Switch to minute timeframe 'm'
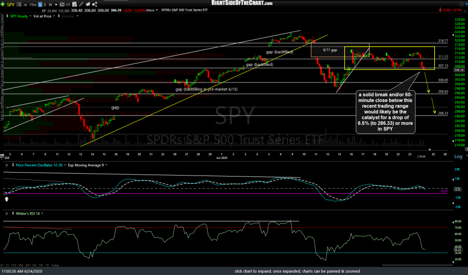468x275 pixels. [x=25, y=5]
